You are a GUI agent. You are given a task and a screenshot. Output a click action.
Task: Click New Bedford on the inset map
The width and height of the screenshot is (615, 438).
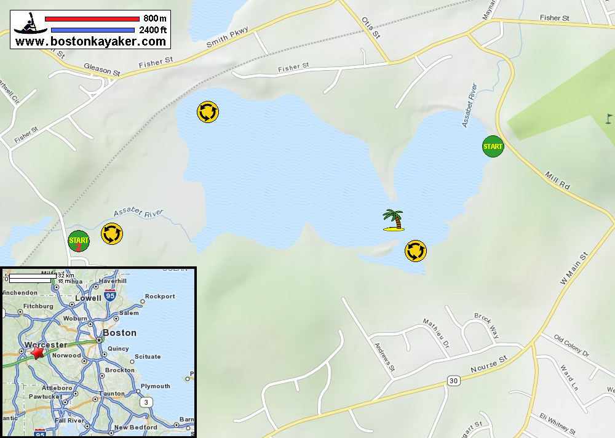pyautogui.click(x=136, y=427)
